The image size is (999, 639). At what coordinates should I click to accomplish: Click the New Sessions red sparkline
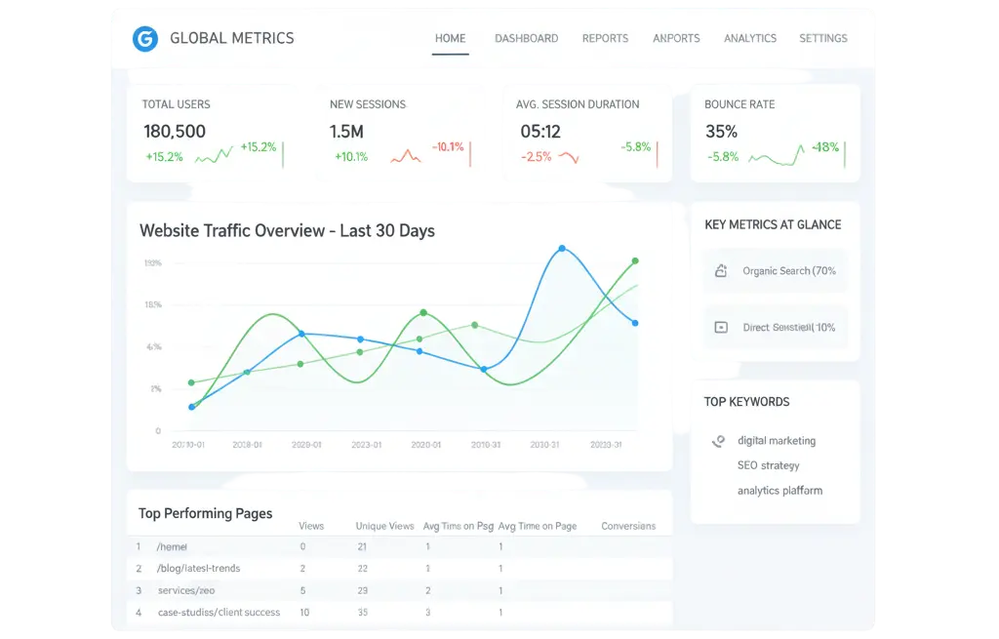[405, 155]
